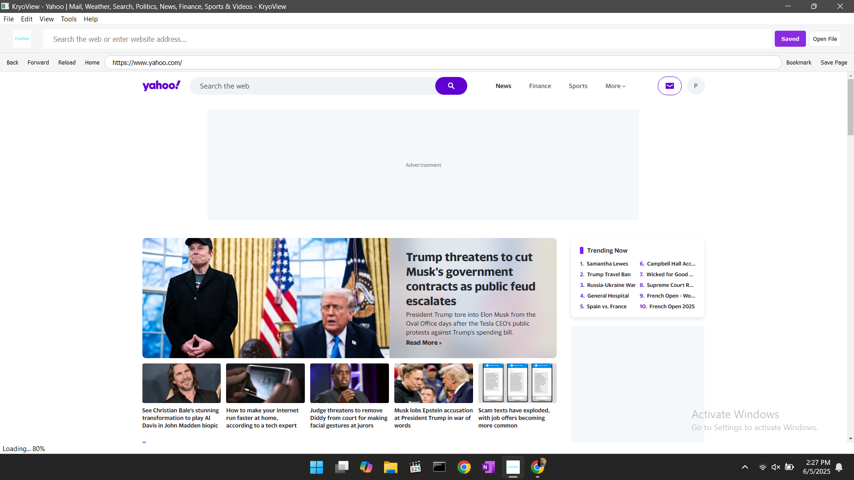Open trending topic French Open - Wo...

pyautogui.click(x=671, y=296)
